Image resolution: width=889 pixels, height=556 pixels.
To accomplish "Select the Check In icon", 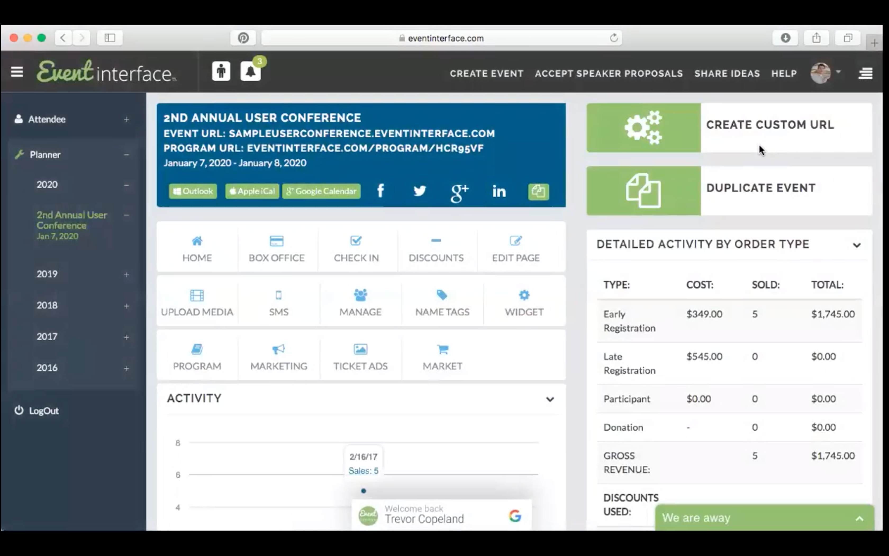I will pyautogui.click(x=356, y=248).
